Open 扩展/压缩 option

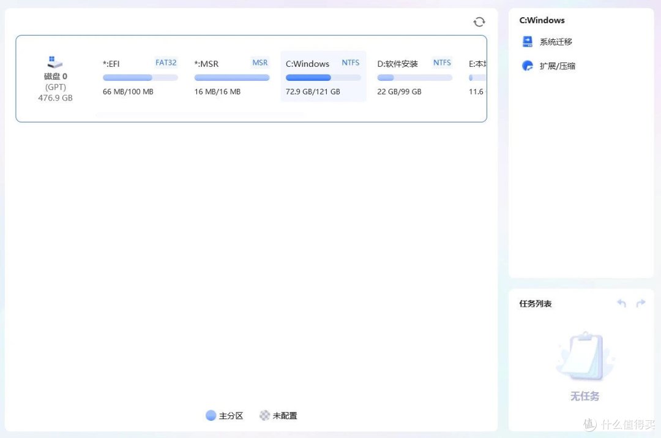tap(558, 66)
